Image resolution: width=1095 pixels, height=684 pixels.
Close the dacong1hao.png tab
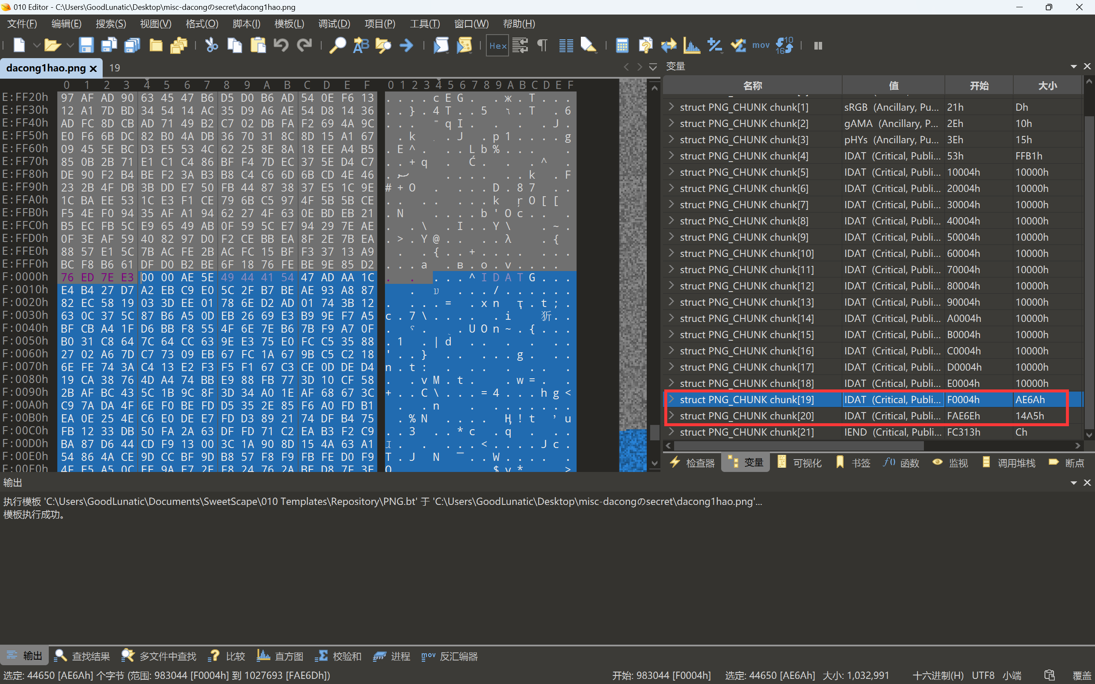click(93, 68)
